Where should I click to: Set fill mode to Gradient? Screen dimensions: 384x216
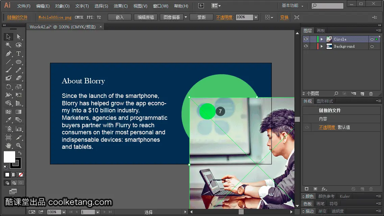pyautogui.click(x=14, y=175)
